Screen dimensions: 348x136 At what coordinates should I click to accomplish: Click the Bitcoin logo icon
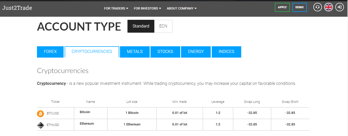coord(41,113)
